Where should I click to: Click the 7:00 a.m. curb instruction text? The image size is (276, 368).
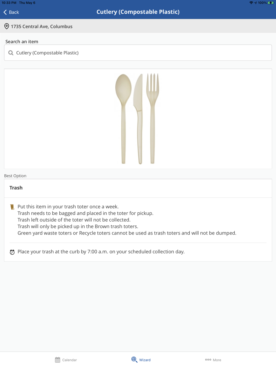pos(101,252)
